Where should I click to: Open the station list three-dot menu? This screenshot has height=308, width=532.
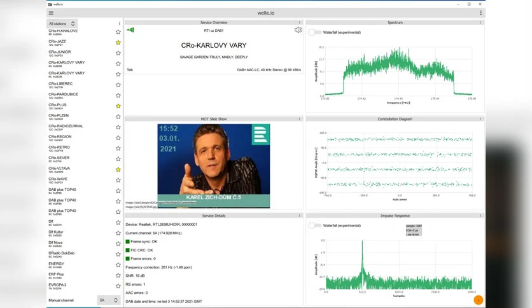click(119, 24)
